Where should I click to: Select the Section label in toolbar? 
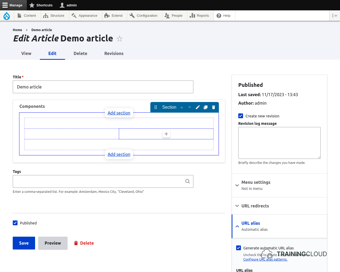pyautogui.click(x=169, y=107)
